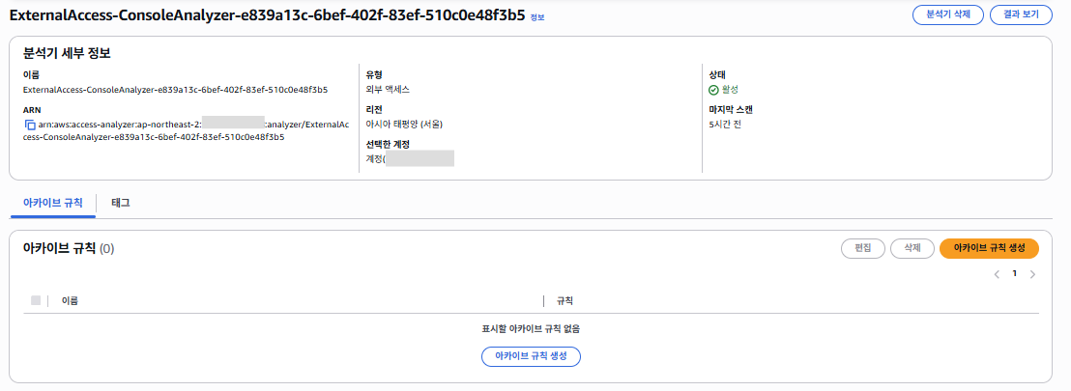Click the ARN text value
1071x391 pixels.
(187, 130)
